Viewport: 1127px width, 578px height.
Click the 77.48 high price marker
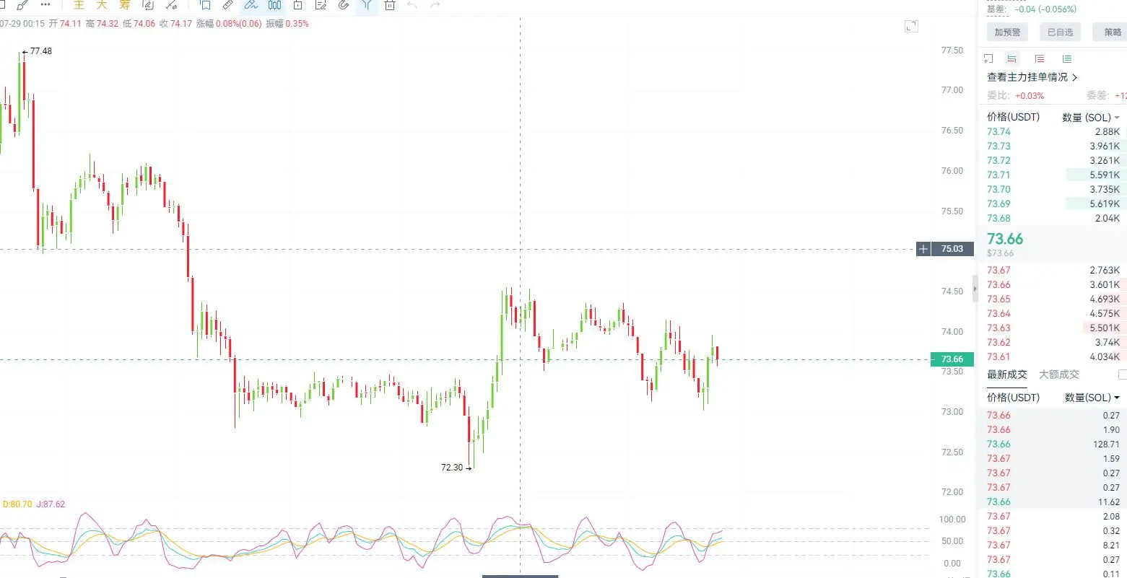click(37, 51)
